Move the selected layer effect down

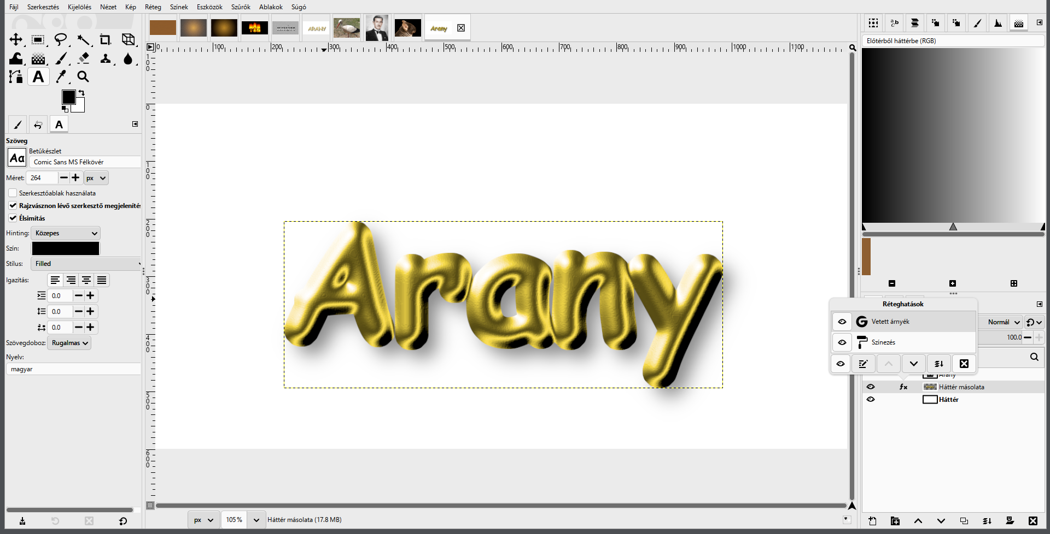[x=914, y=364]
